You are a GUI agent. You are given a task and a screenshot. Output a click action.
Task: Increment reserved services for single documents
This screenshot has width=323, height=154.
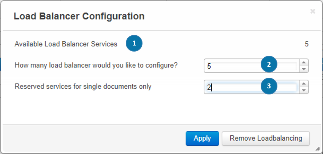point(304,84)
